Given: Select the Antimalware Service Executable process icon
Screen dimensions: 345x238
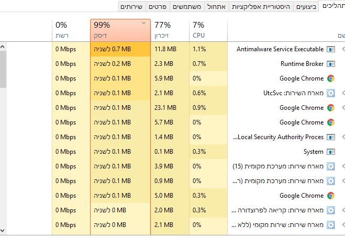Looking at the screenshot, I should [x=331, y=49].
